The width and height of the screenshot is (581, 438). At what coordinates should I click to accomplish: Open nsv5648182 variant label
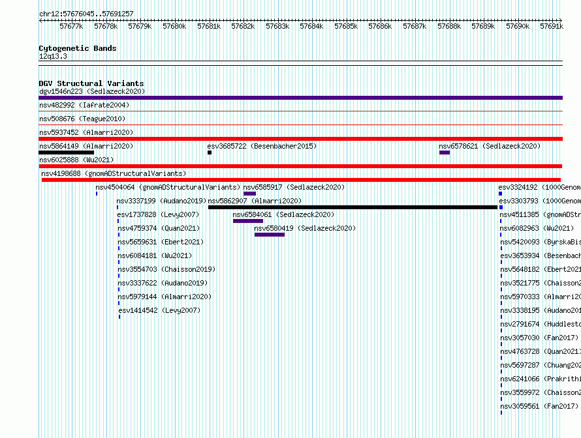[541, 269]
